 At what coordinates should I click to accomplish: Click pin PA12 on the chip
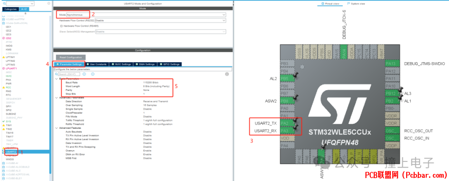pos(393,71)
